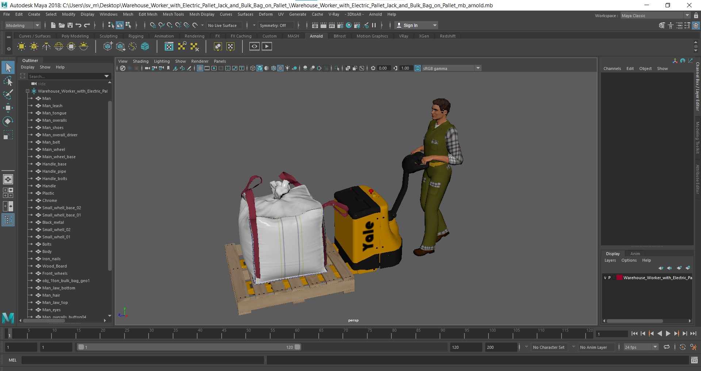Create an Arnold photometric light from the shelf
Viewport: 701px width, 371px height.
click(x=46, y=46)
